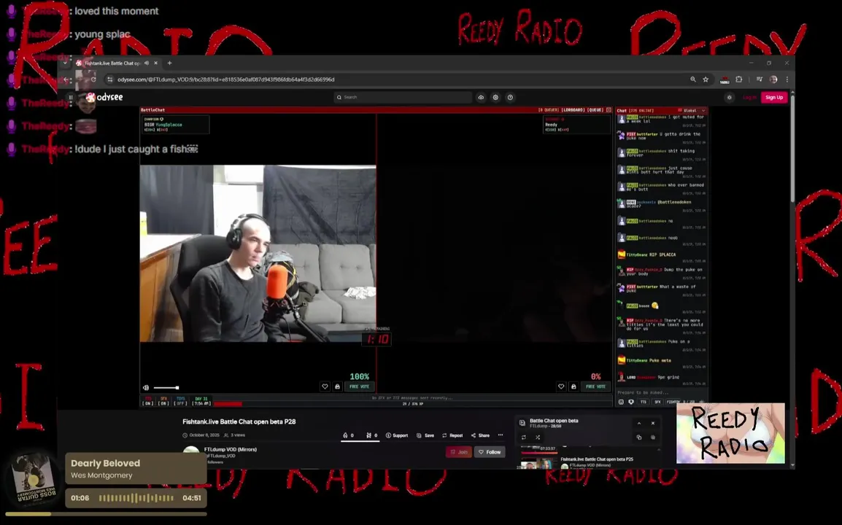The width and height of the screenshot is (842, 525).
Task: View site information icon left of URL
Action: pos(110,79)
